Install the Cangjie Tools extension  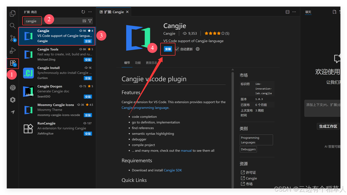point(88,60)
